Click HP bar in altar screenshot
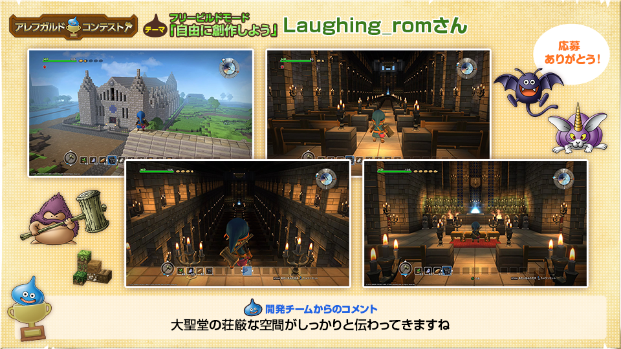 [x=395, y=171]
